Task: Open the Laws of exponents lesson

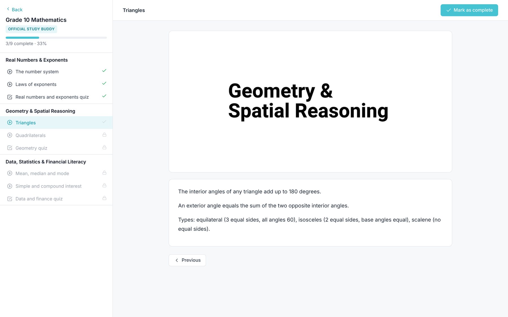Action: (56, 84)
